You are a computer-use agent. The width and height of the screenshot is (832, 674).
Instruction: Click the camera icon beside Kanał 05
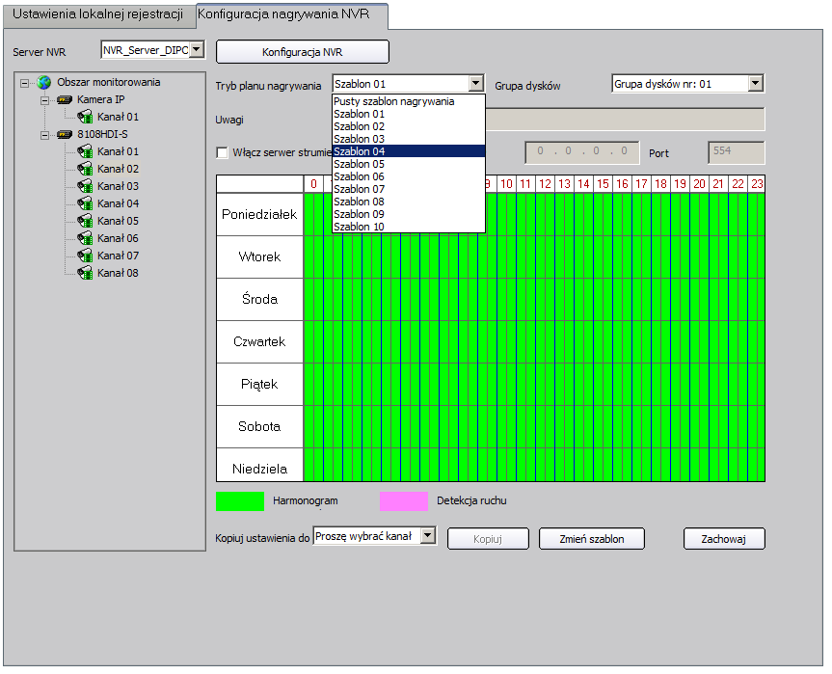click(85, 221)
